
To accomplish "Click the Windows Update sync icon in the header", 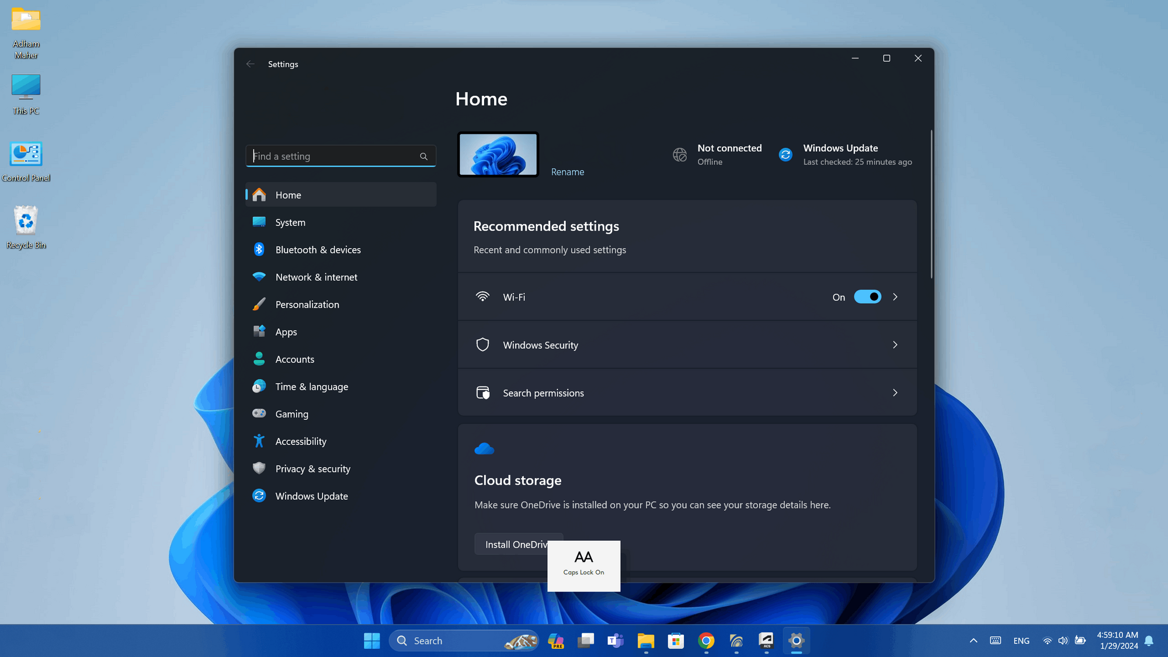I will pos(785,155).
